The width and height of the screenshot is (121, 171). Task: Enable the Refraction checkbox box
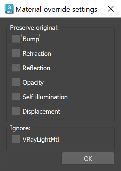pos(16,53)
